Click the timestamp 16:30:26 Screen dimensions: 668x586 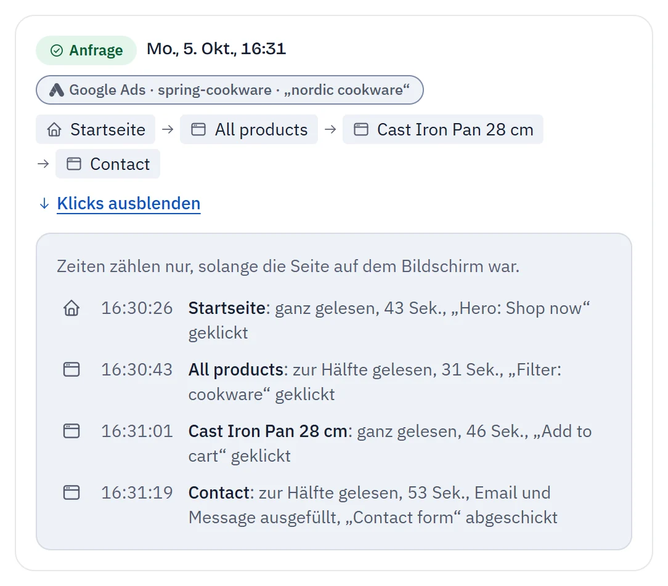(x=137, y=308)
